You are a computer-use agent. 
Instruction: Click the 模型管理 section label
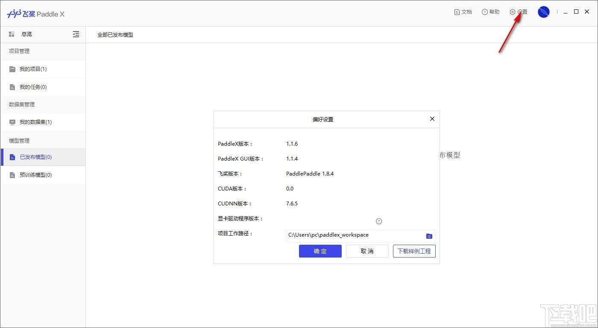tap(19, 141)
